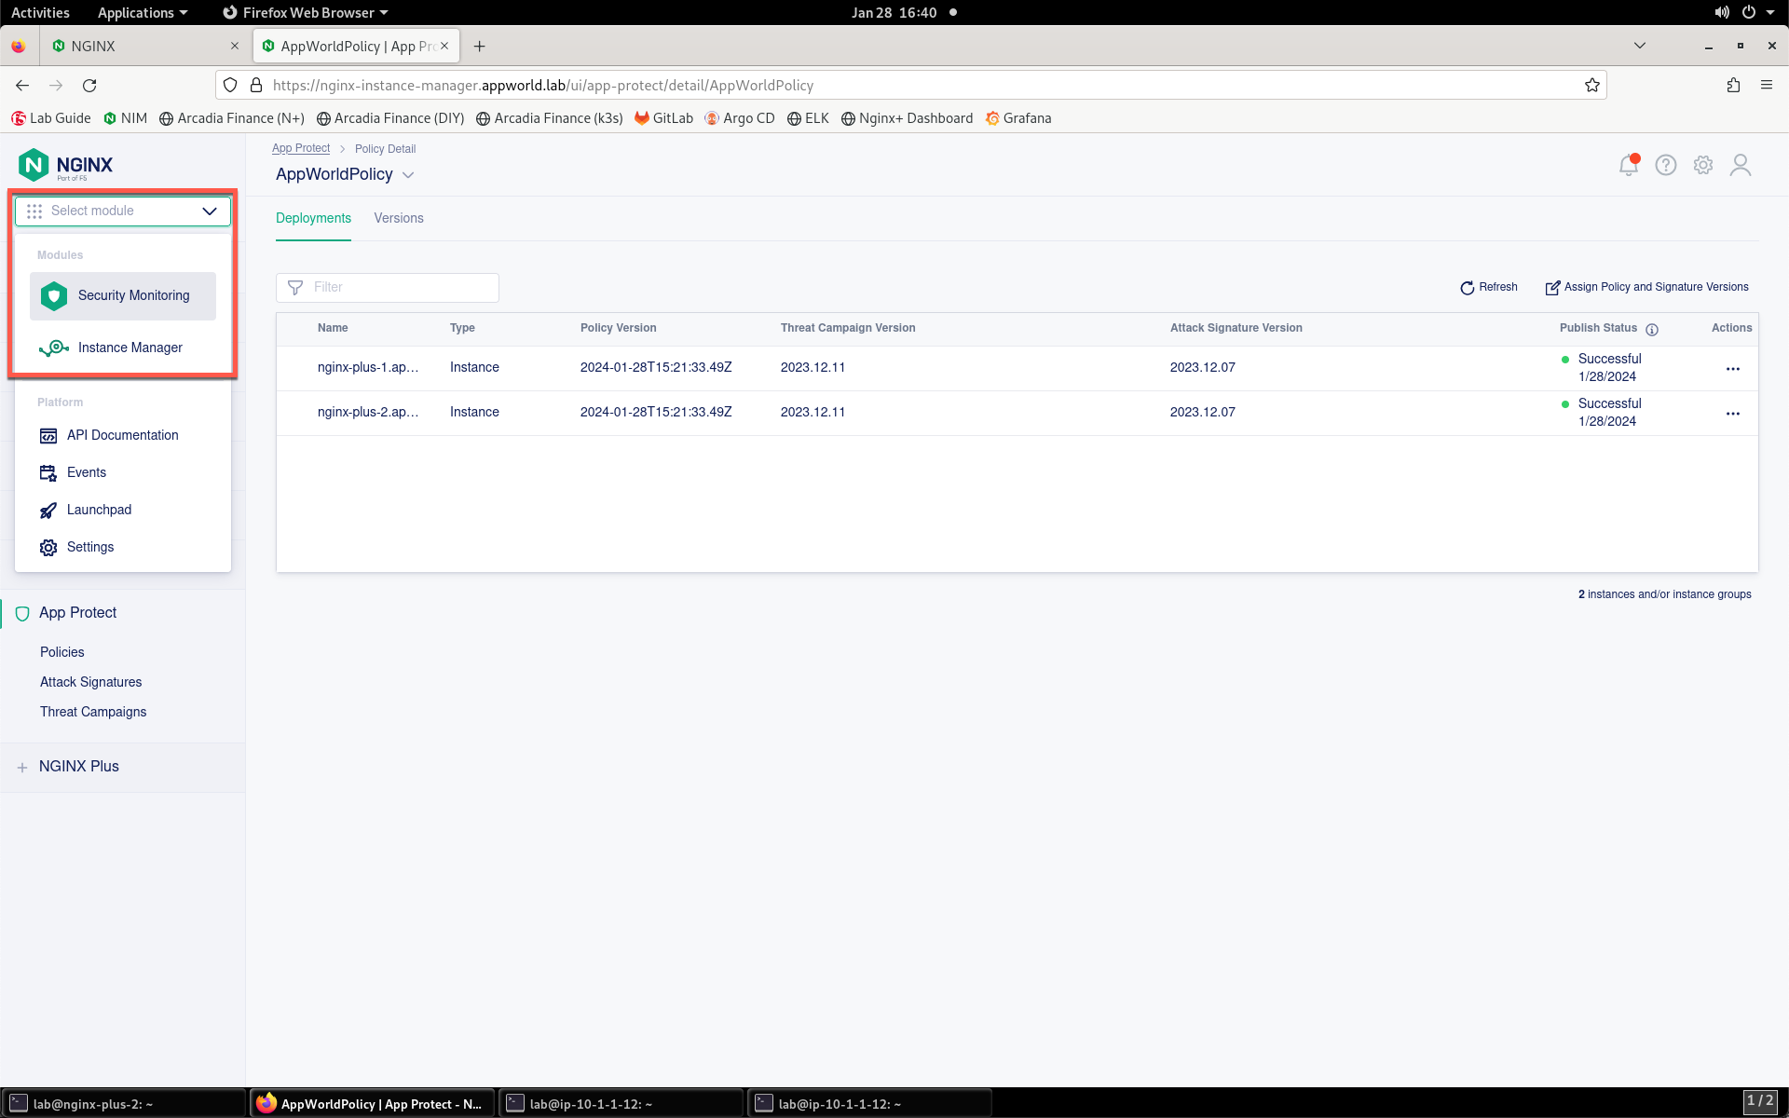Open the Security Monitoring module

pyautogui.click(x=123, y=295)
